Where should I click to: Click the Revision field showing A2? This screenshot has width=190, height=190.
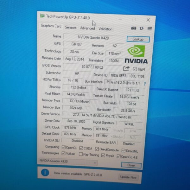115,46
